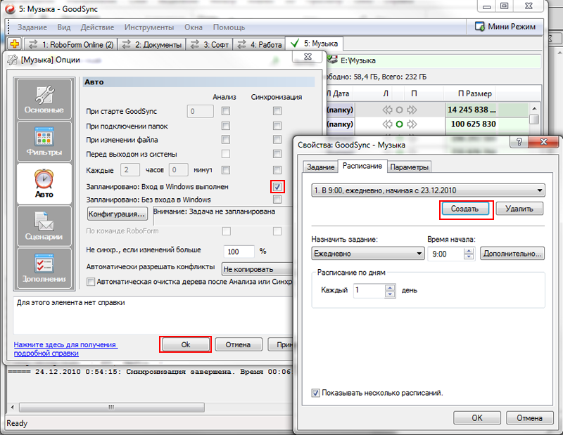Switch to Параметры tab in Свойства dialog
This screenshot has width=563, height=435.
point(409,167)
